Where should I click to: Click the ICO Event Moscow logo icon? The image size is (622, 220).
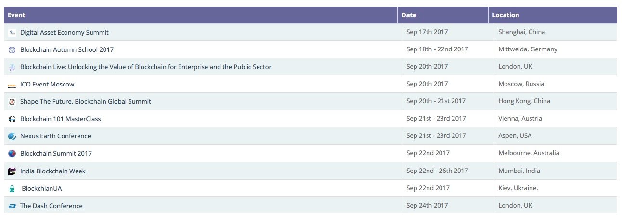point(12,85)
